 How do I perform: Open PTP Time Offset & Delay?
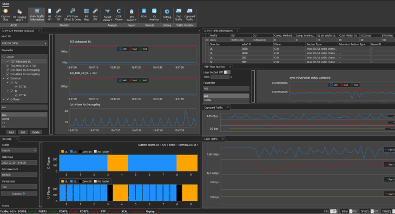click(x=73, y=15)
